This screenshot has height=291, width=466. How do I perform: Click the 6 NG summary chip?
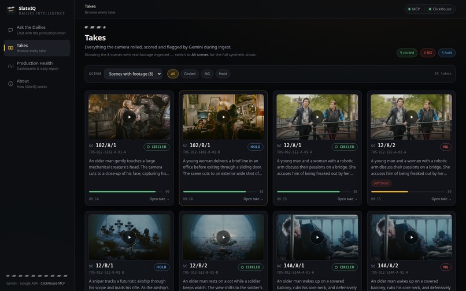428,53
